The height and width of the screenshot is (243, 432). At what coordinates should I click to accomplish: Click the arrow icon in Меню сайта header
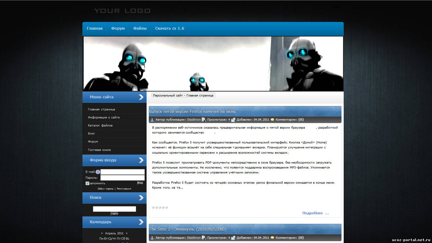click(x=141, y=97)
